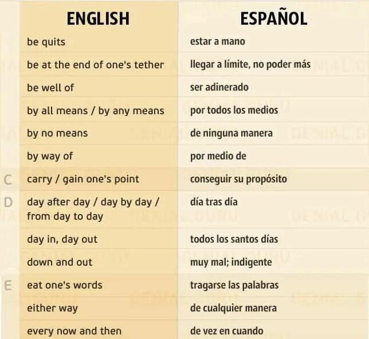Select the 'be well of' entry
This screenshot has height=339, width=369.
(x=50, y=88)
